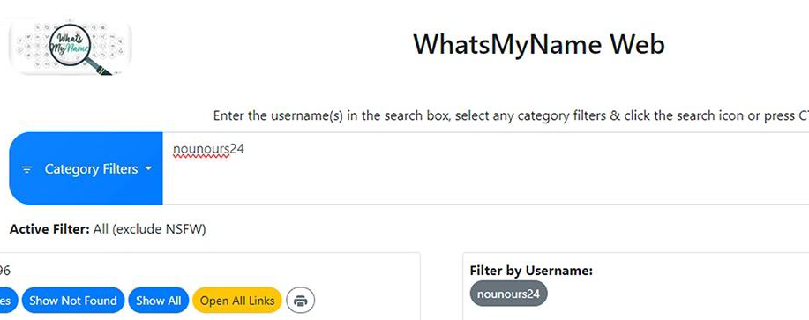This screenshot has width=809, height=320.
Task: Toggle the nounours24 username filter badge
Action: click(508, 294)
